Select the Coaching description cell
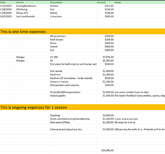This screenshot has height=154, width=165. click(73, 115)
